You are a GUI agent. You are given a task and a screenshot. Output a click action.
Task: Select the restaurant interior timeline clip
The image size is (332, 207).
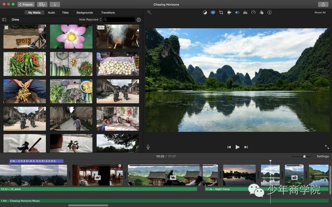click(97, 175)
